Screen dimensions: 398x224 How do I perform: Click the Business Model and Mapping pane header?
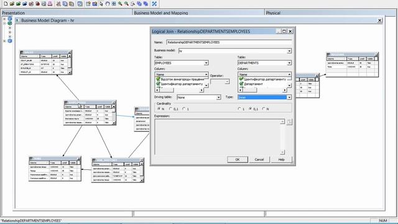[x=198, y=12]
